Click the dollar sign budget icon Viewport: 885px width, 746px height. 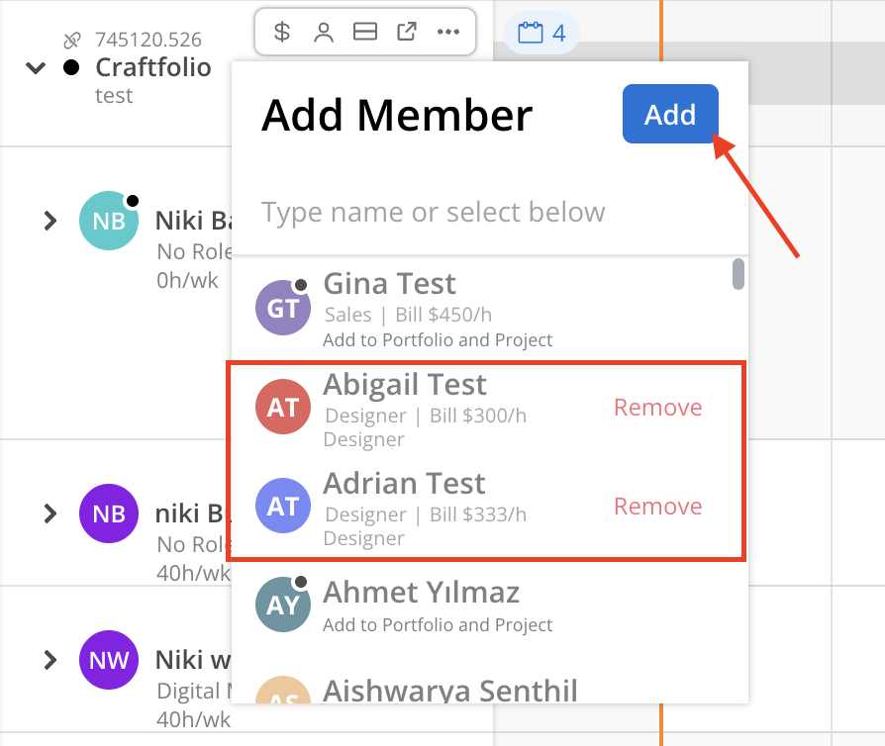282,33
